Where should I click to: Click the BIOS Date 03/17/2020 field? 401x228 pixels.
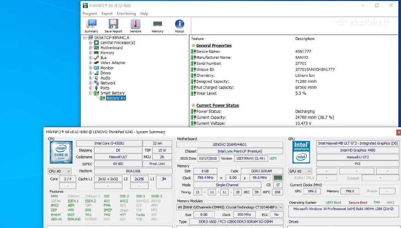click(208, 159)
